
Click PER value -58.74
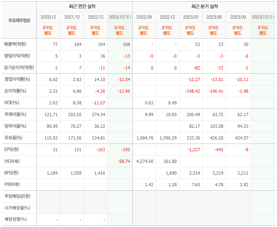[124, 161]
